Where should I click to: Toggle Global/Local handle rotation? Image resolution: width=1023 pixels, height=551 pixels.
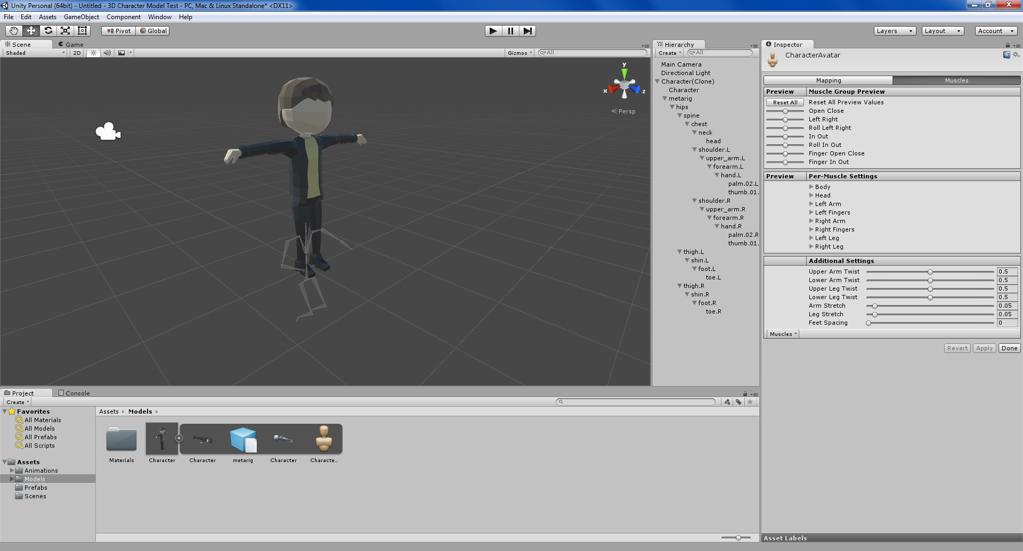click(153, 31)
